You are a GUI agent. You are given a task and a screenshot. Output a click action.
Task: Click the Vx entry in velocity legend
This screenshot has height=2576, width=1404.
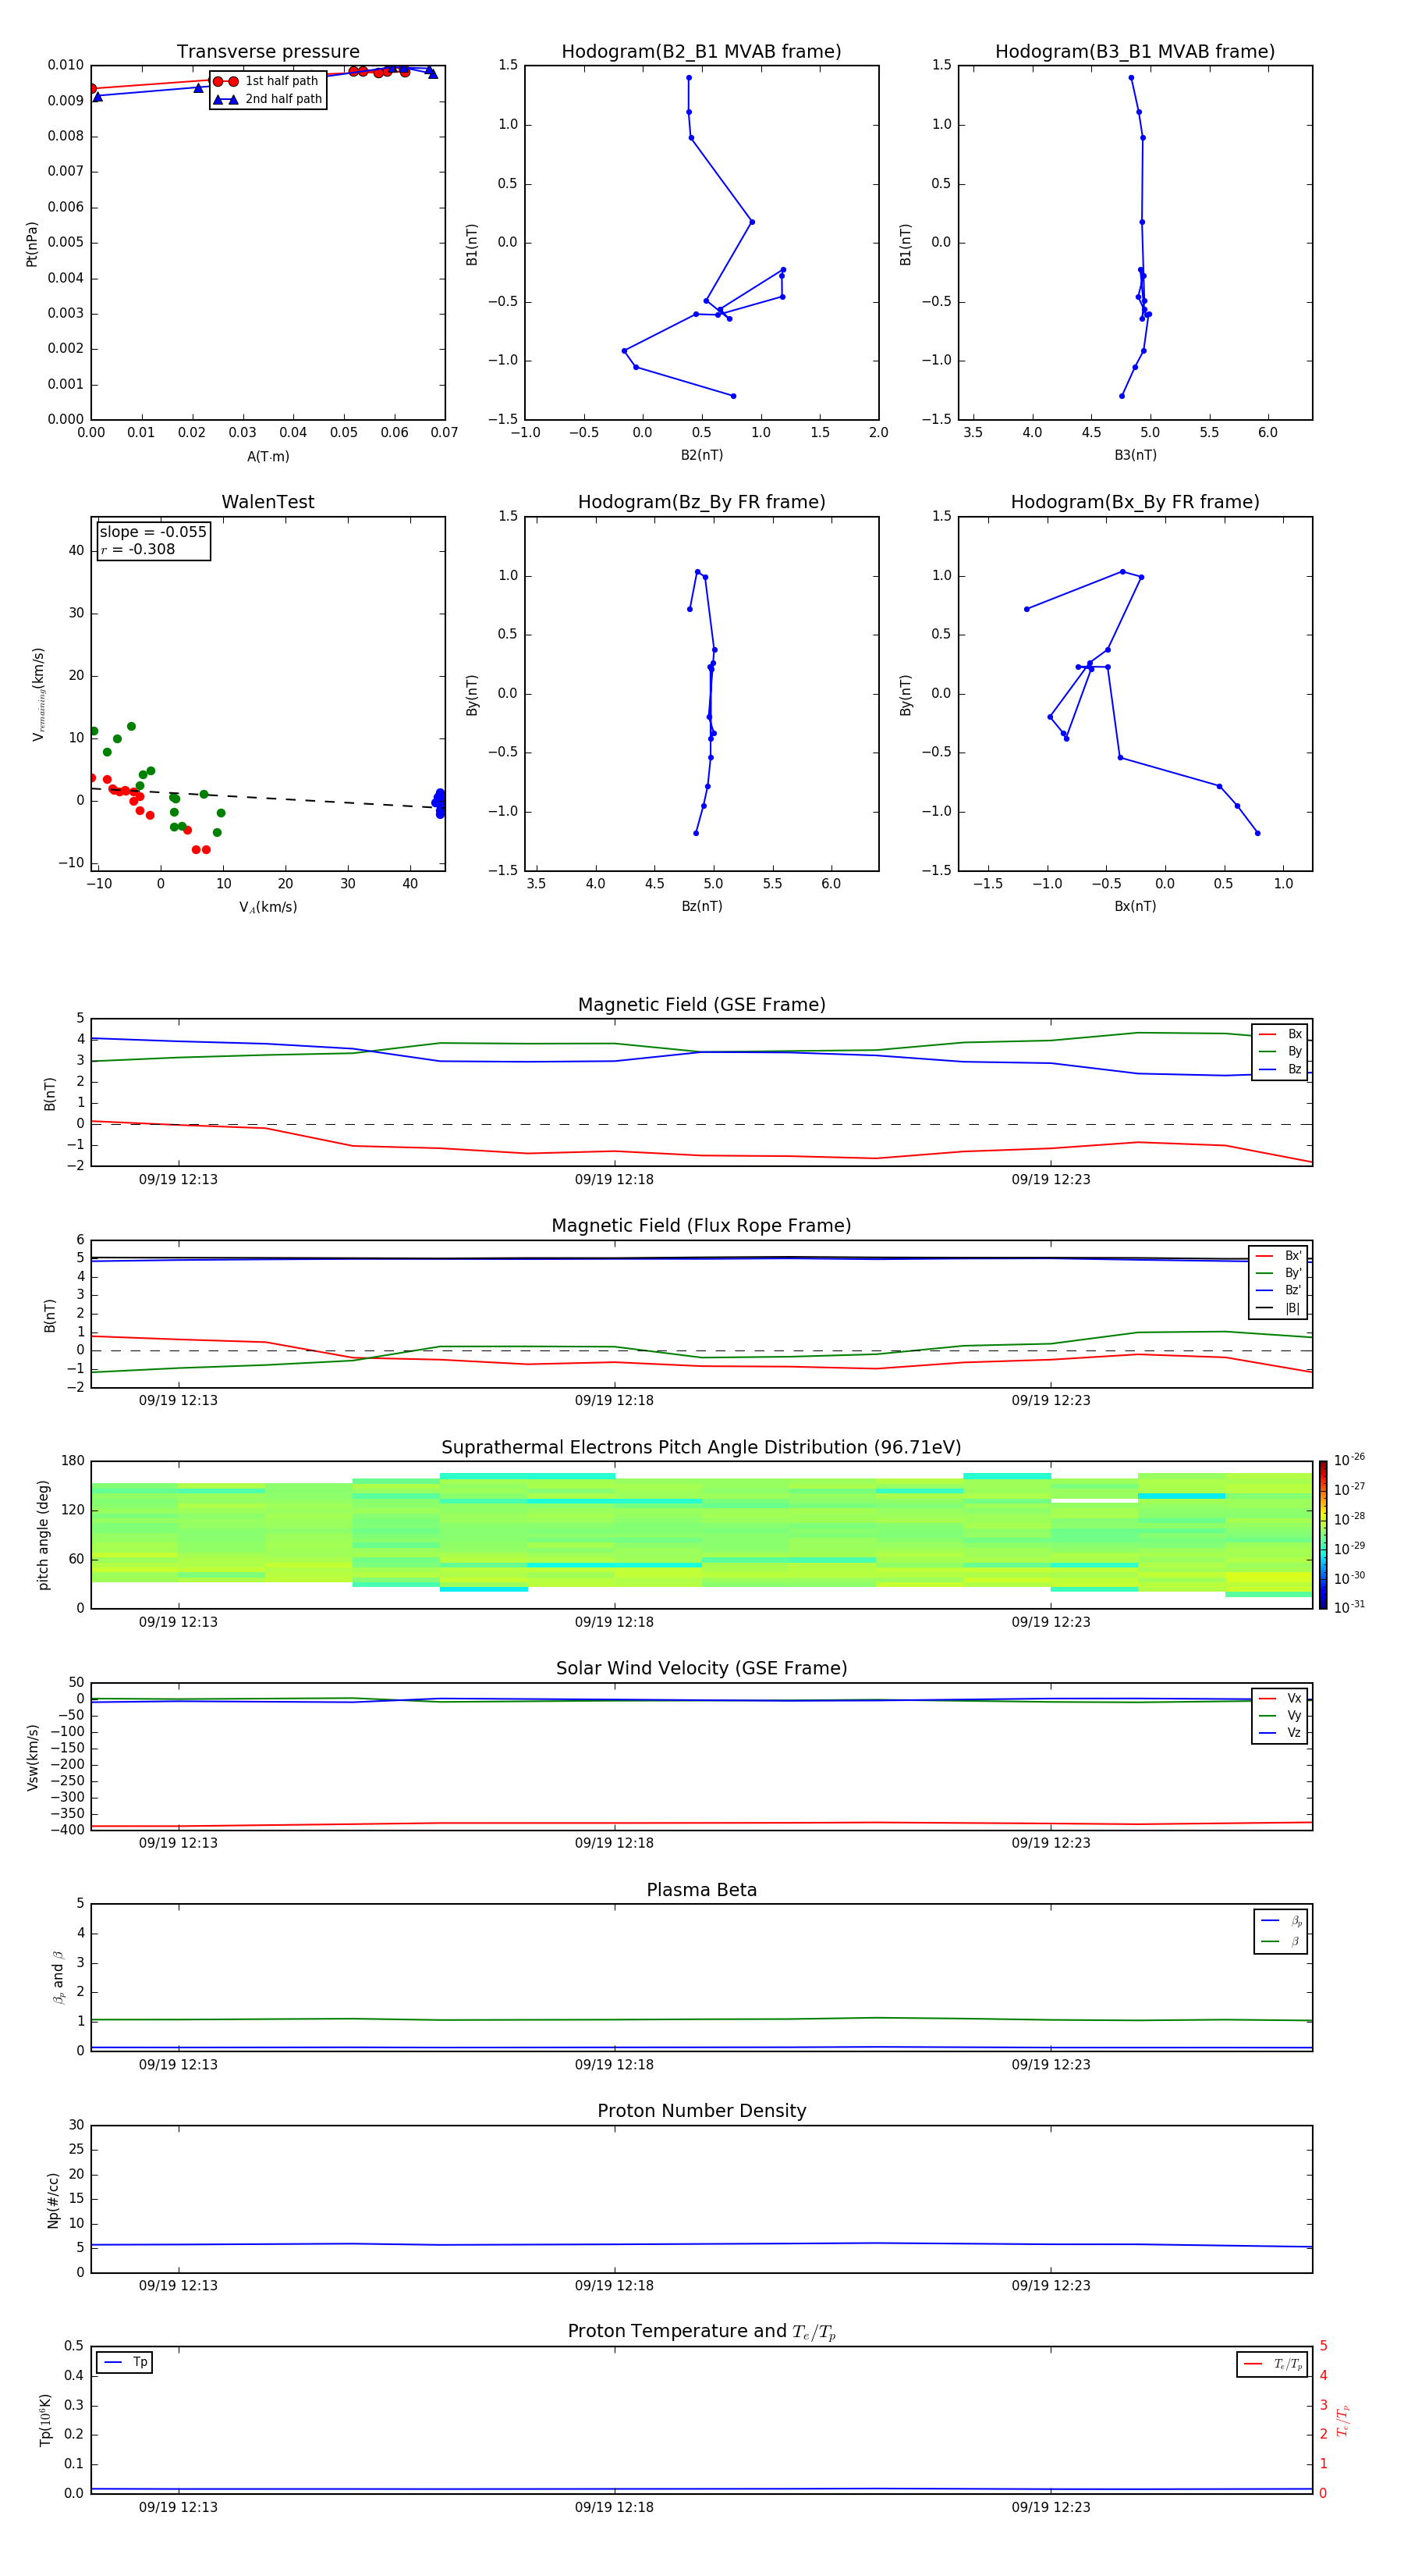[x=1280, y=1698]
